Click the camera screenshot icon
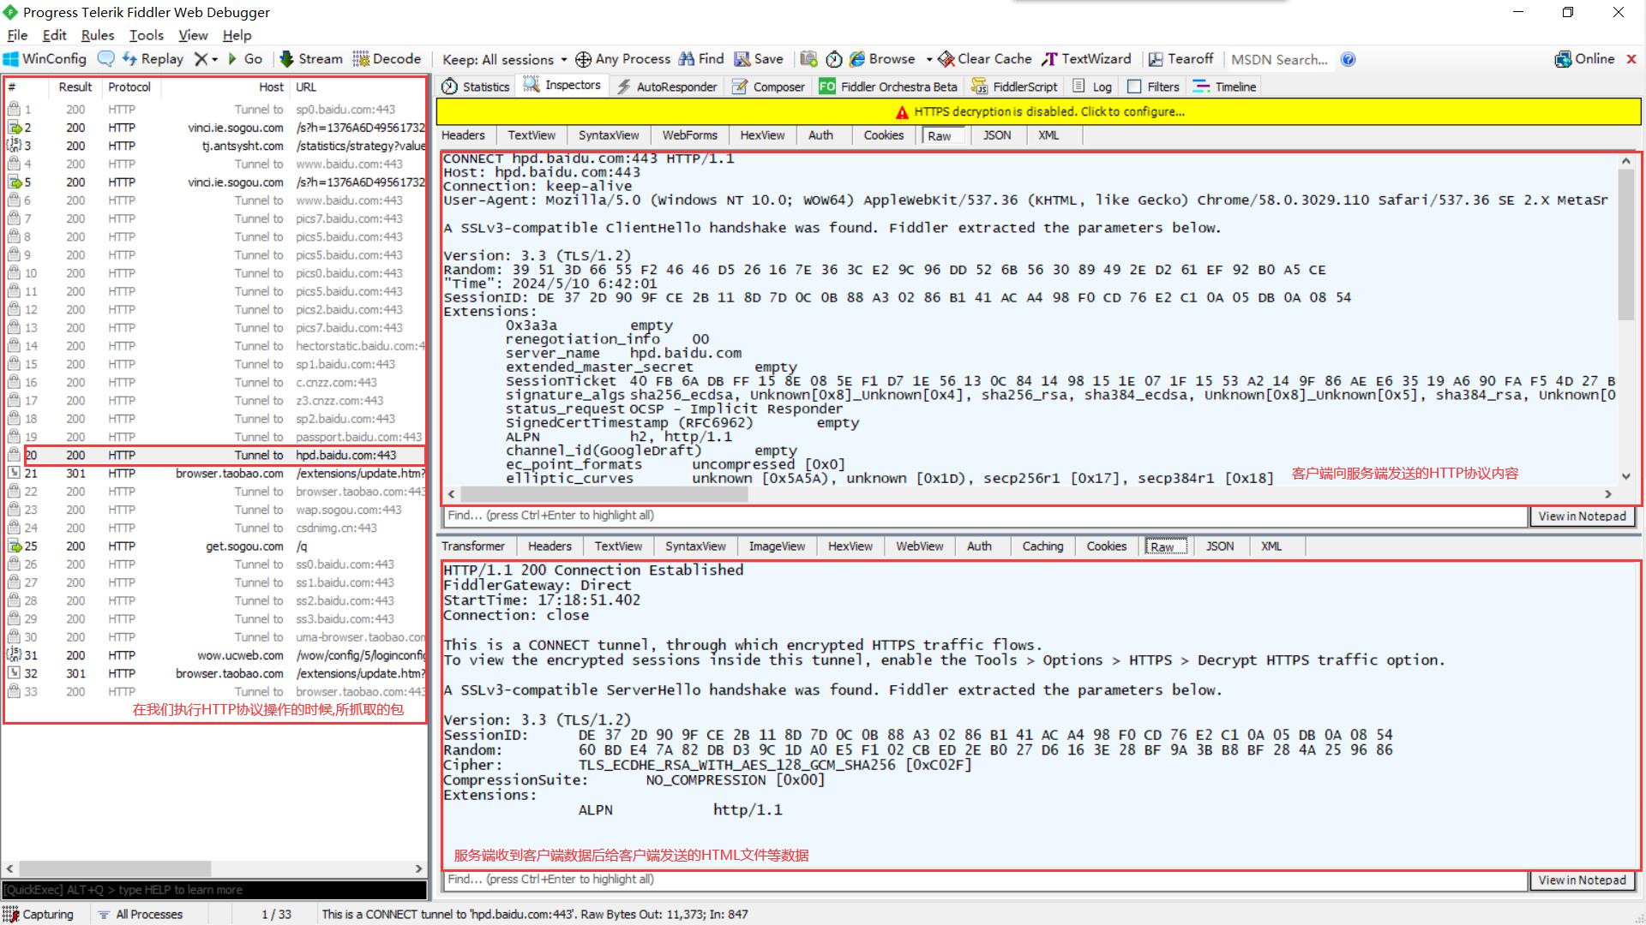This screenshot has height=925, width=1646. [808, 59]
